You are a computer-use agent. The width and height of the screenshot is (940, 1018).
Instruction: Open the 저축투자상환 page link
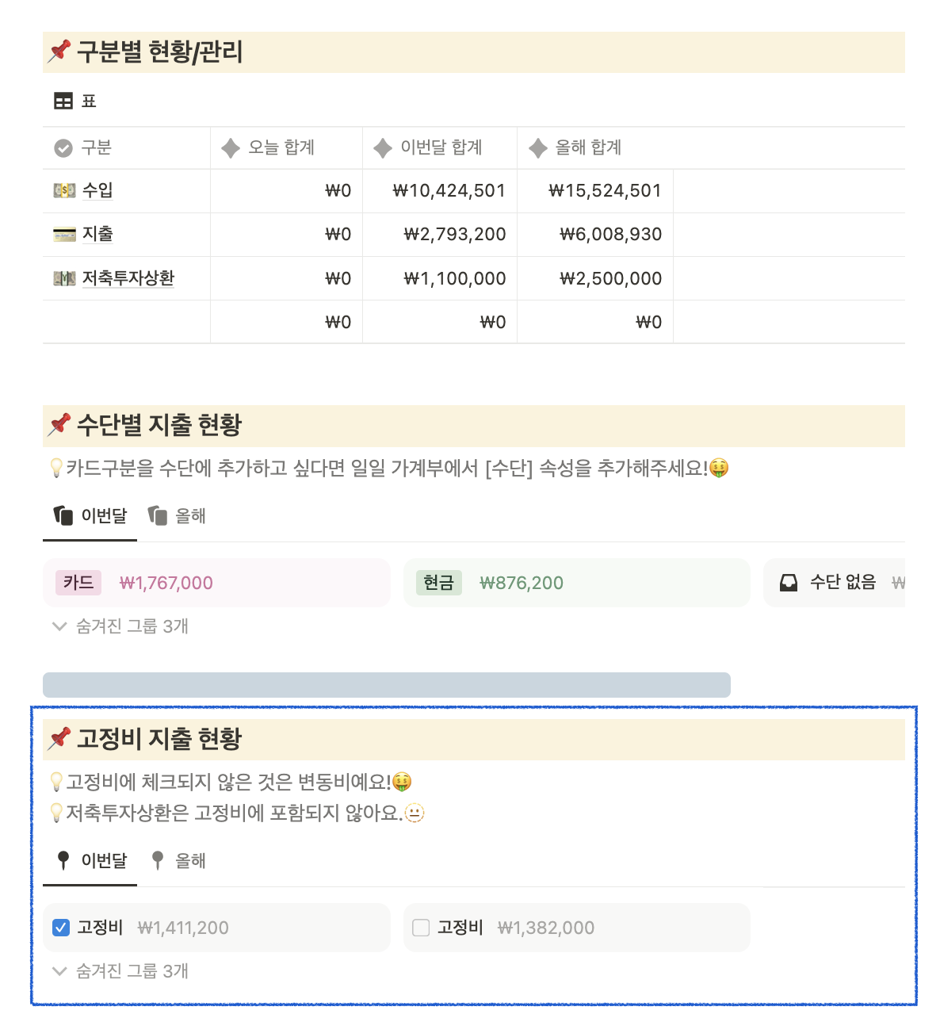click(127, 278)
